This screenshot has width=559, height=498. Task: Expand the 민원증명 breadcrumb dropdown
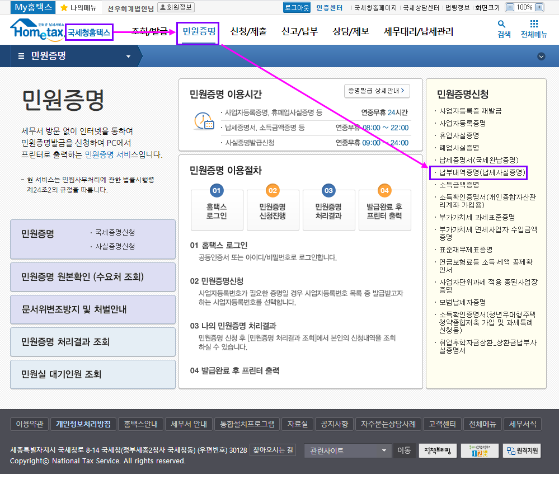point(128,57)
